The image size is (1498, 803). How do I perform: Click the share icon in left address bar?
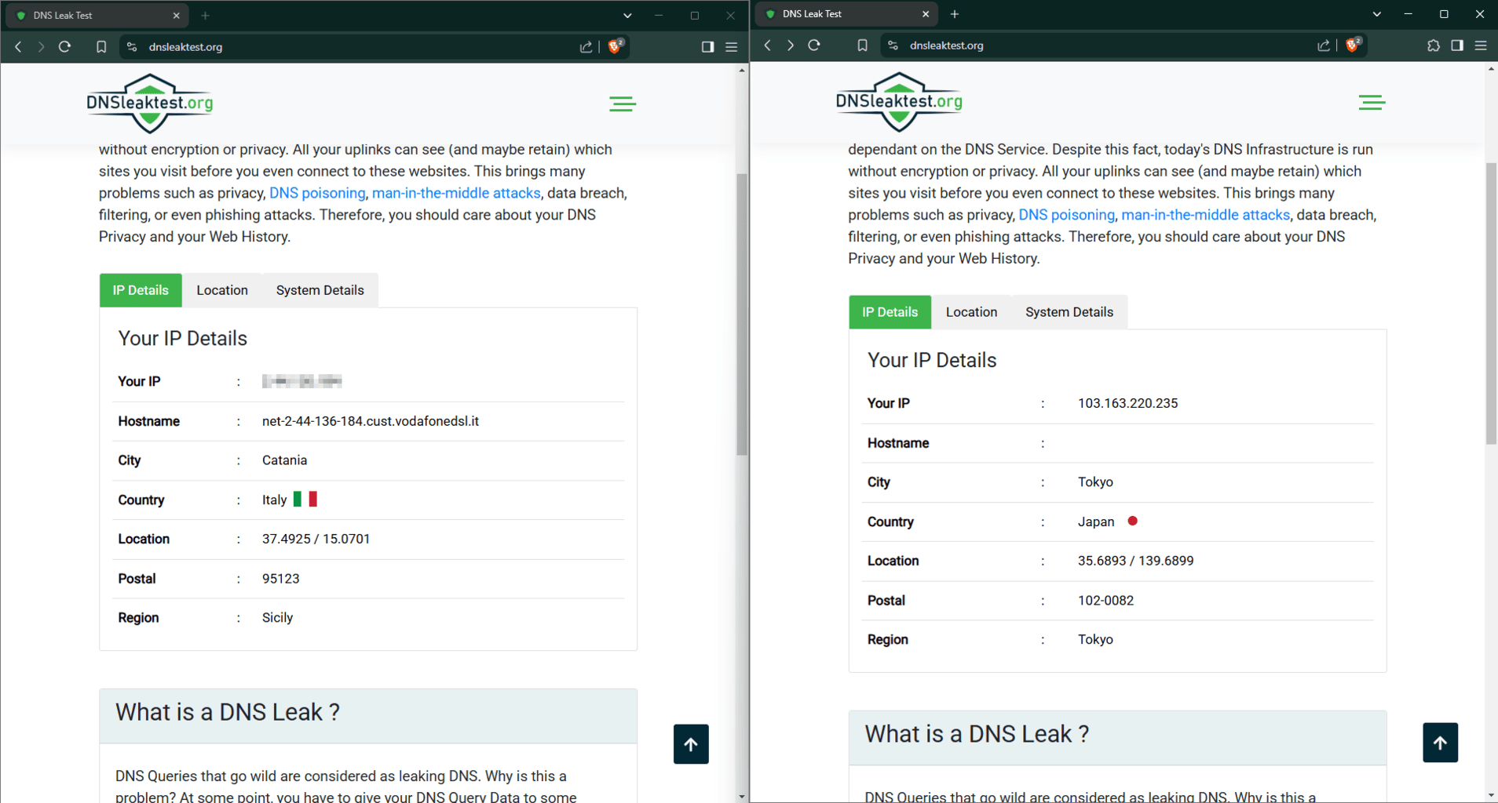point(586,46)
